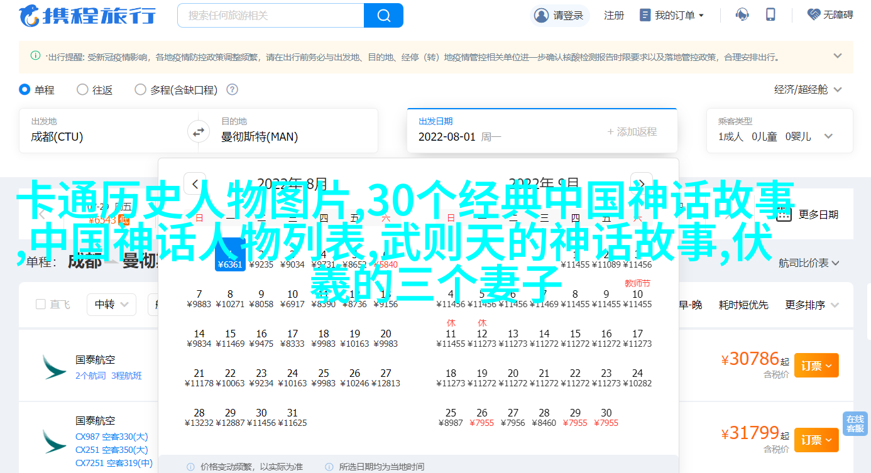
Task: Open 更多排序 sorting dropdown
Action: pos(813,305)
